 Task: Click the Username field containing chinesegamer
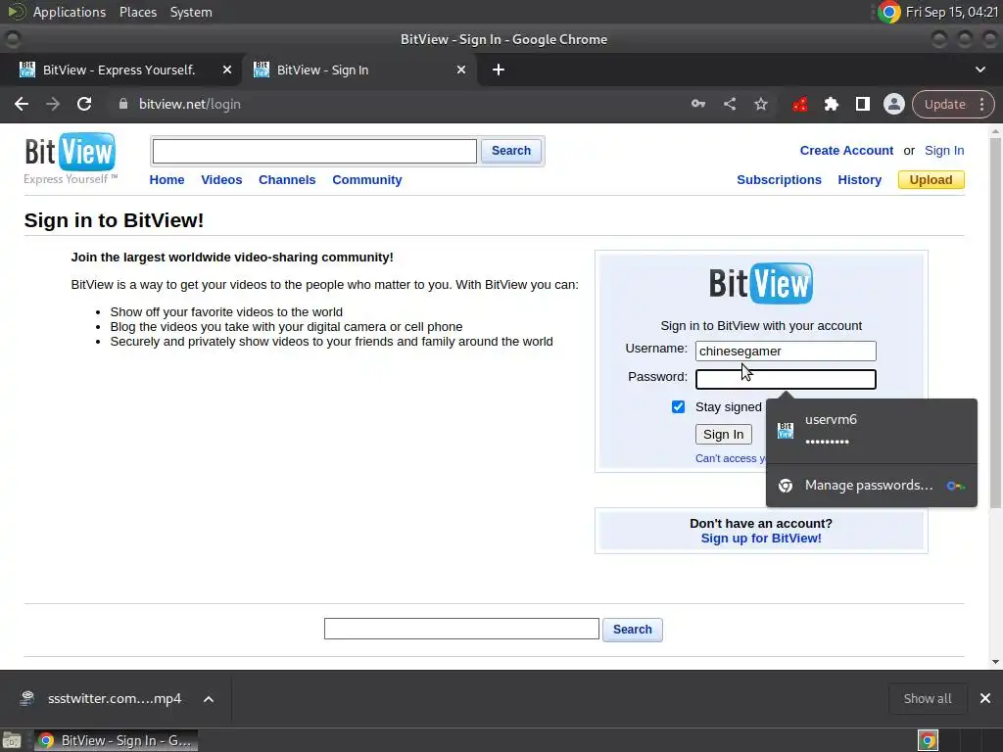point(786,352)
